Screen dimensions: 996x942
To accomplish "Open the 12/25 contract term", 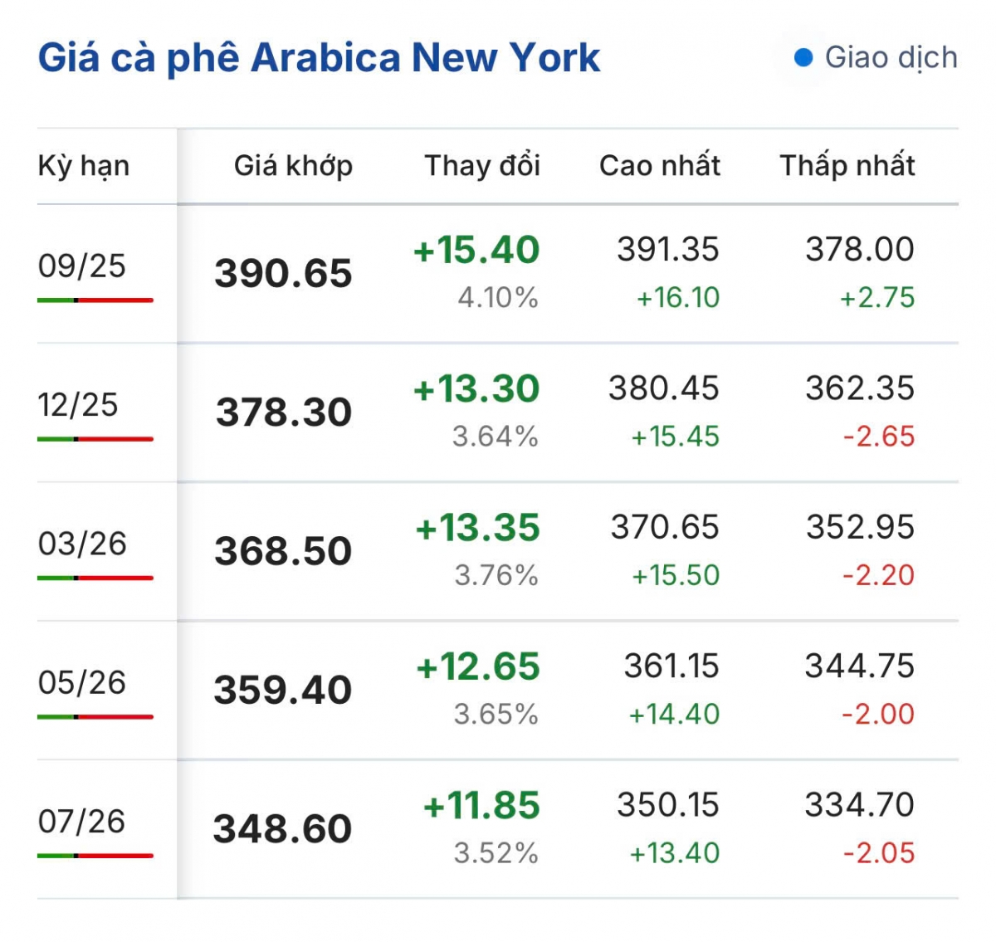I will click(x=78, y=405).
